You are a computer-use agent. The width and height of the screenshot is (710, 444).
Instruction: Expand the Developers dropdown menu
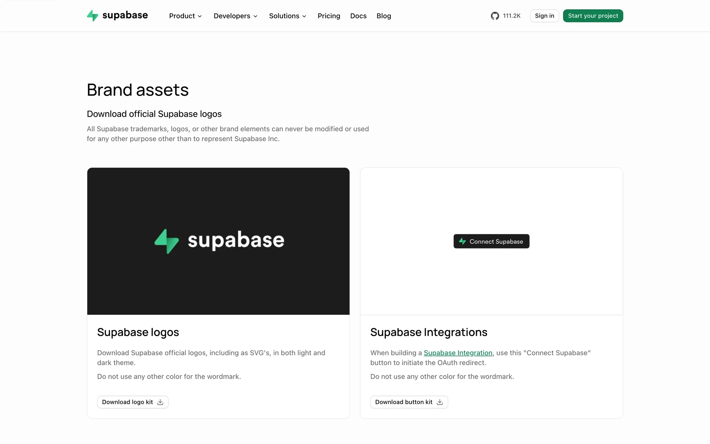click(x=235, y=16)
